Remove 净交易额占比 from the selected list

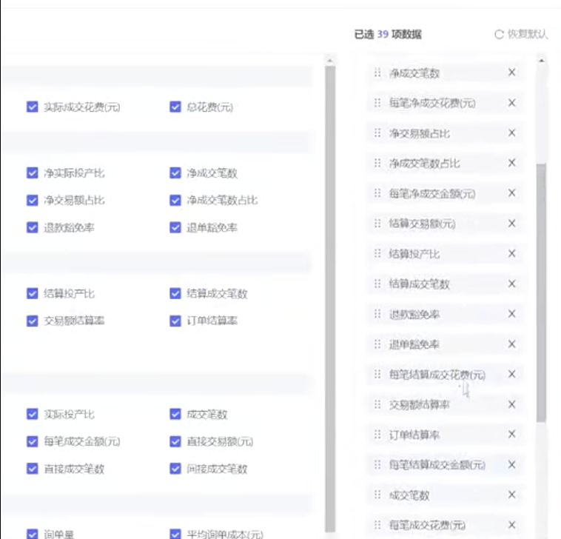tap(512, 133)
